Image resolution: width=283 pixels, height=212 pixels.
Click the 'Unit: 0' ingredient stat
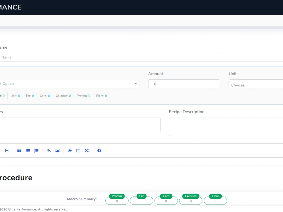click(15, 96)
